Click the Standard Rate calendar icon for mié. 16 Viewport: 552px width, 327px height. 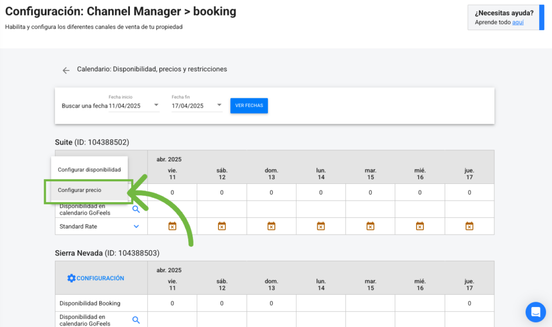pos(420,226)
